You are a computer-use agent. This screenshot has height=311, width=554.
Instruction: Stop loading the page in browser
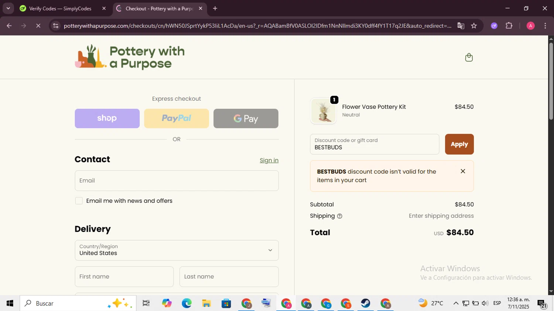[x=38, y=26]
